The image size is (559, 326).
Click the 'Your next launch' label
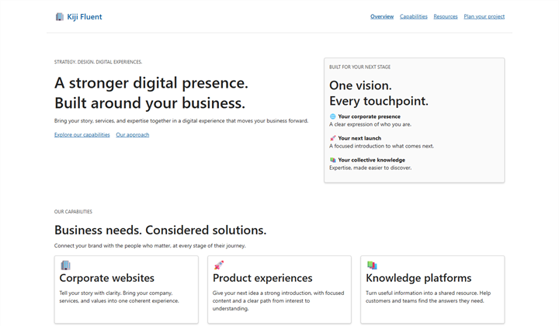359,138
